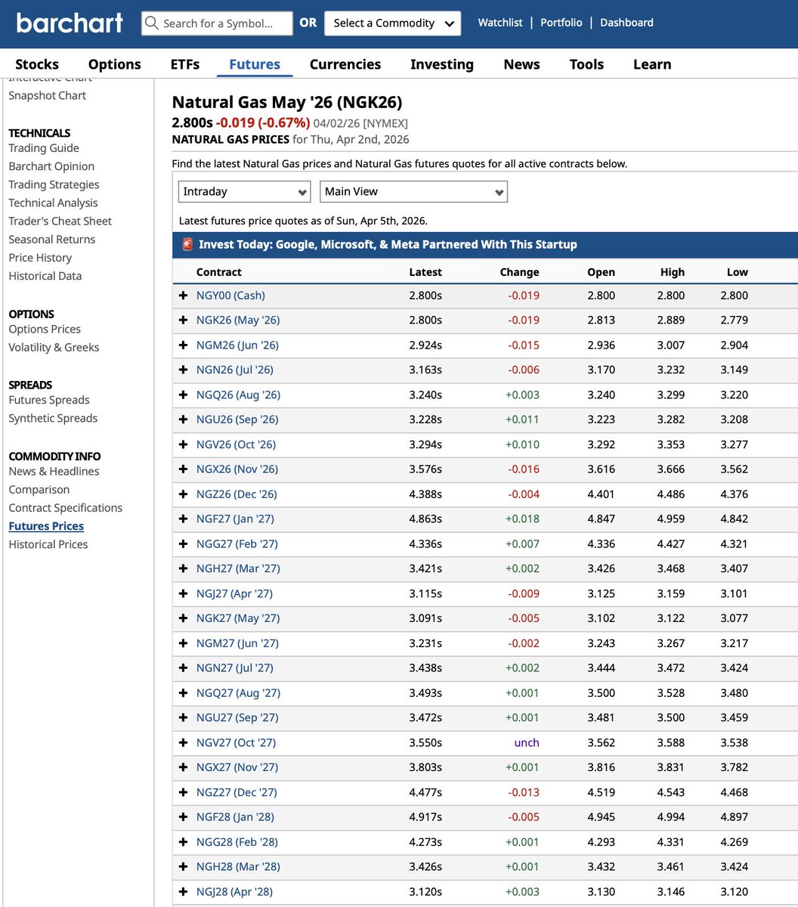
Task: Open News & Headlines link
Action: point(54,471)
